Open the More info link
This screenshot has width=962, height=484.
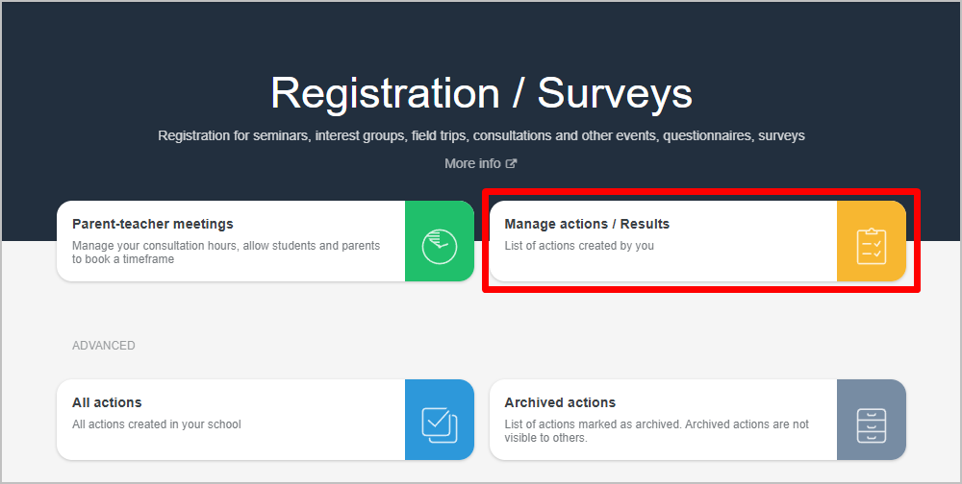coord(472,164)
